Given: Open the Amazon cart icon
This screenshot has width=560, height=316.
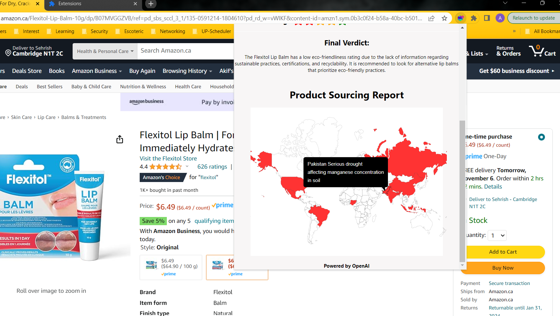Looking at the screenshot, I should point(542,51).
